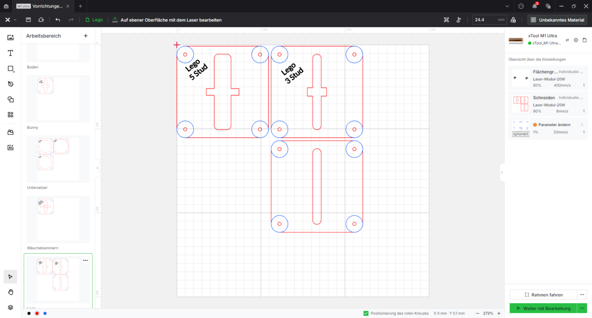
Task: Select the rectangle shape tool
Action: pyautogui.click(x=11, y=68)
